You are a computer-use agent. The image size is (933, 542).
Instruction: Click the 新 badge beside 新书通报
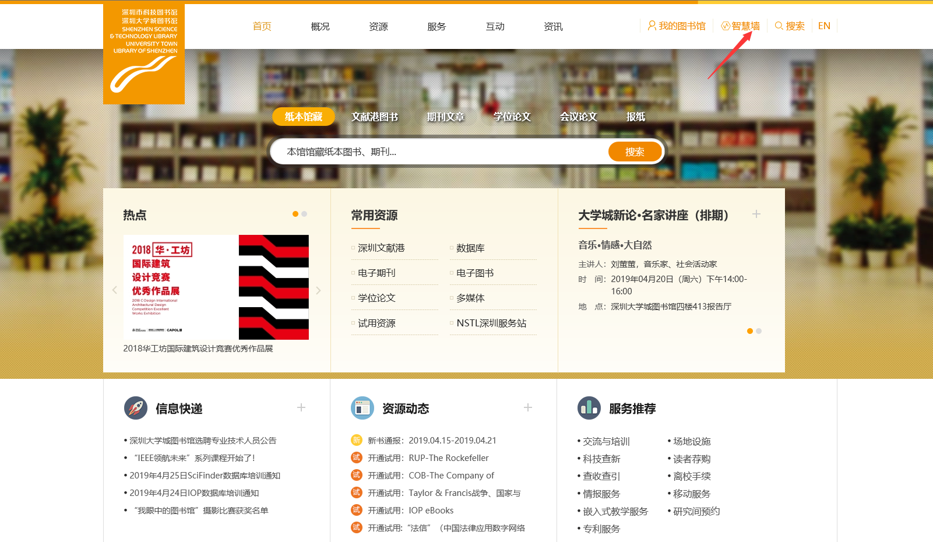(x=357, y=440)
